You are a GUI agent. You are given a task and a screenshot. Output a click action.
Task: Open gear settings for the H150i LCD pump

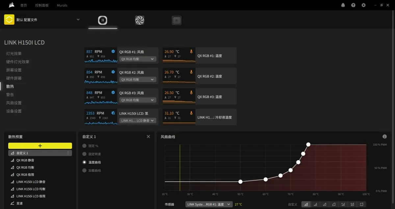(x=113, y=113)
